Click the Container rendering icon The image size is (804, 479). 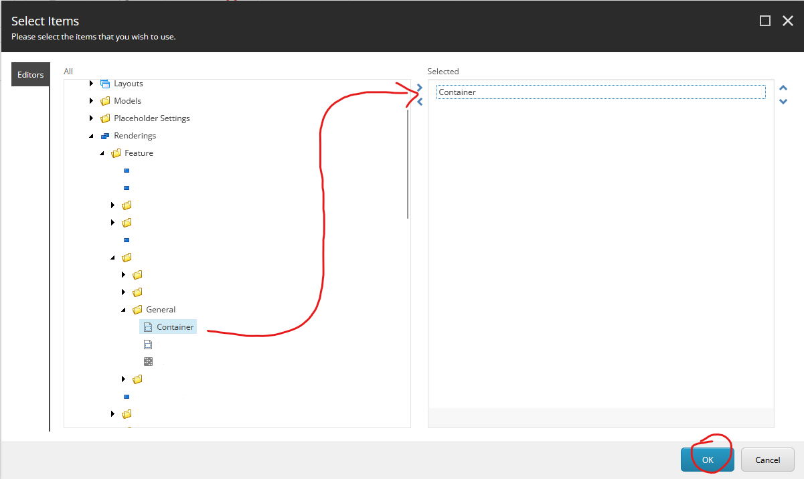point(148,326)
